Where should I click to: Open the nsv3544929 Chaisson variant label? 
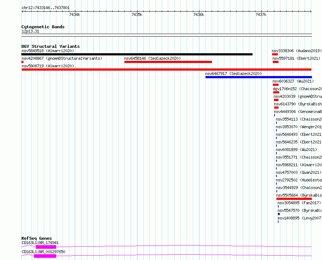[x=299, y=188]
